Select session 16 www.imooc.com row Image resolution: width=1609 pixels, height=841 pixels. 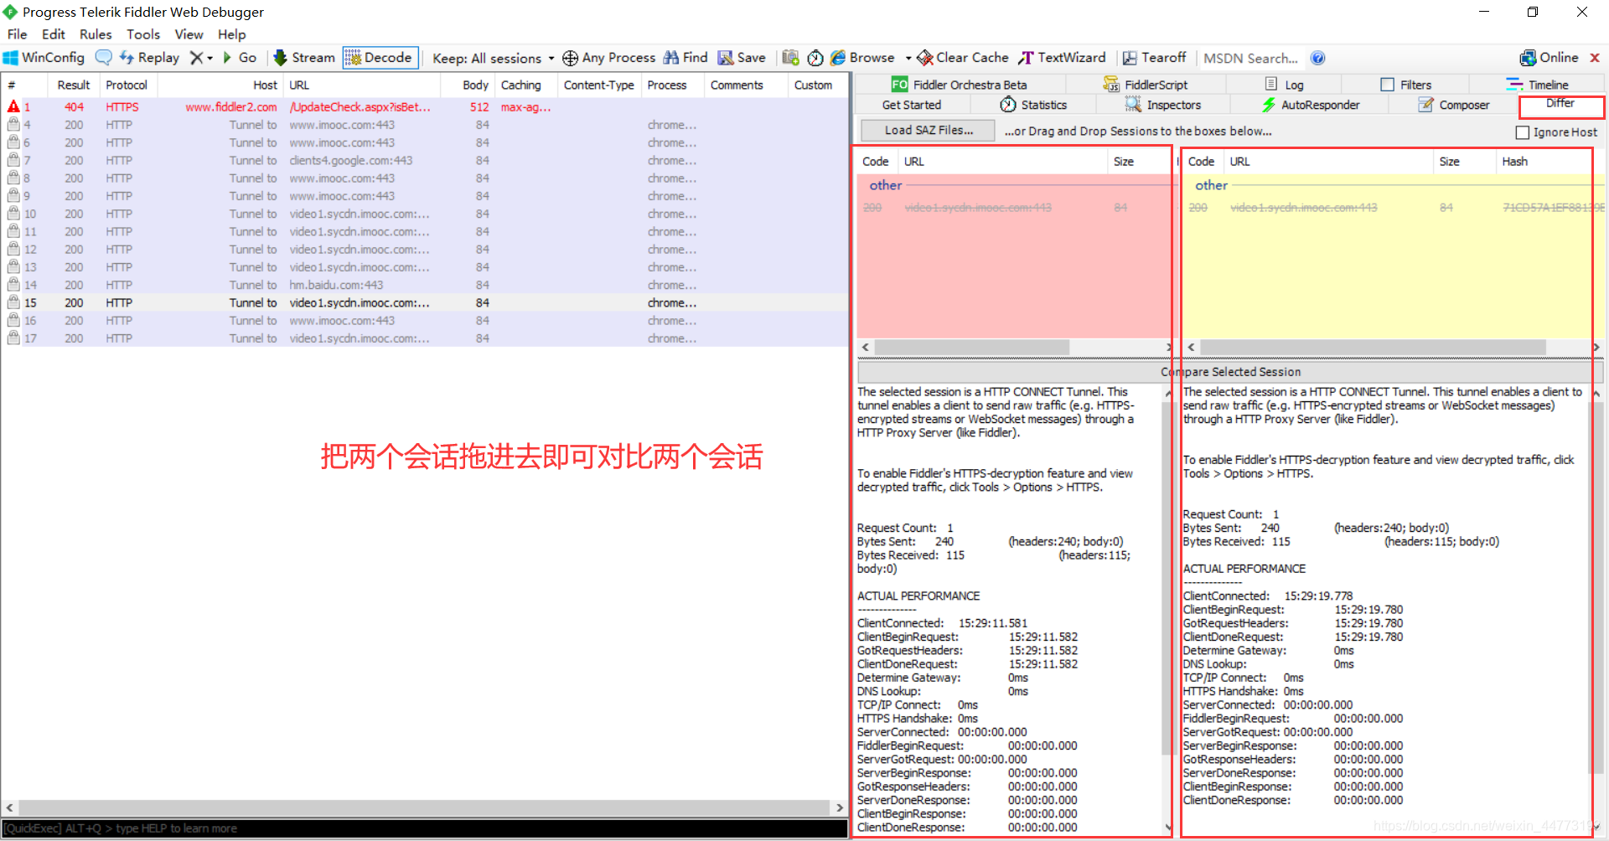coord(426,321)
